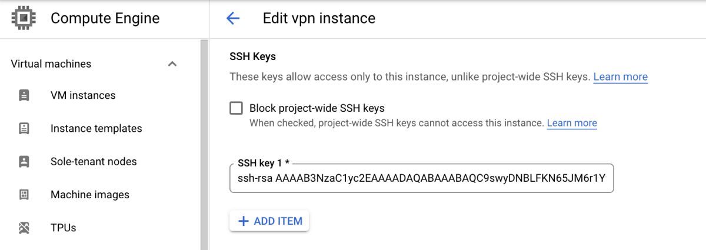Click the Sole-tenant nodes sidebar icon
Viewport: 706px width, 250px height.
tap(24, 161)
